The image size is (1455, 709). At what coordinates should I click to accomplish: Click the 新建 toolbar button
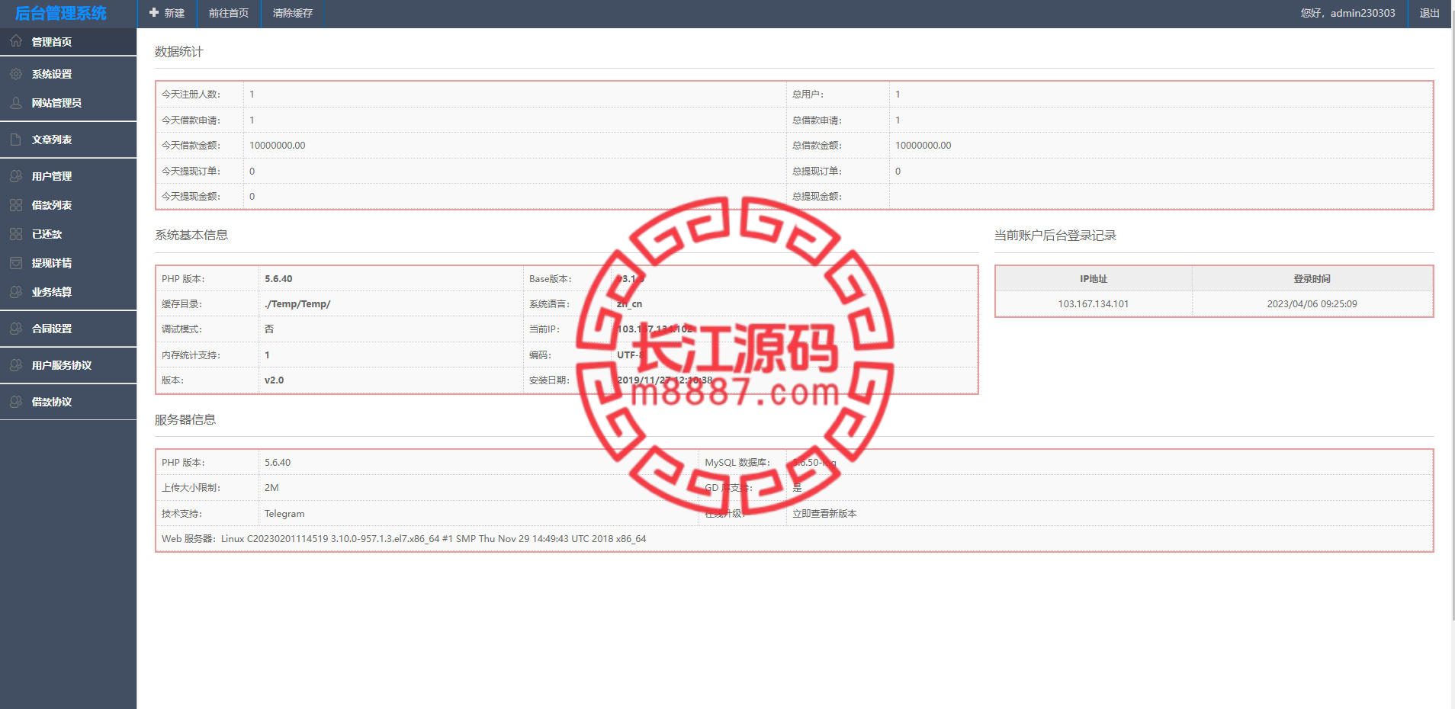click(167, 13)
